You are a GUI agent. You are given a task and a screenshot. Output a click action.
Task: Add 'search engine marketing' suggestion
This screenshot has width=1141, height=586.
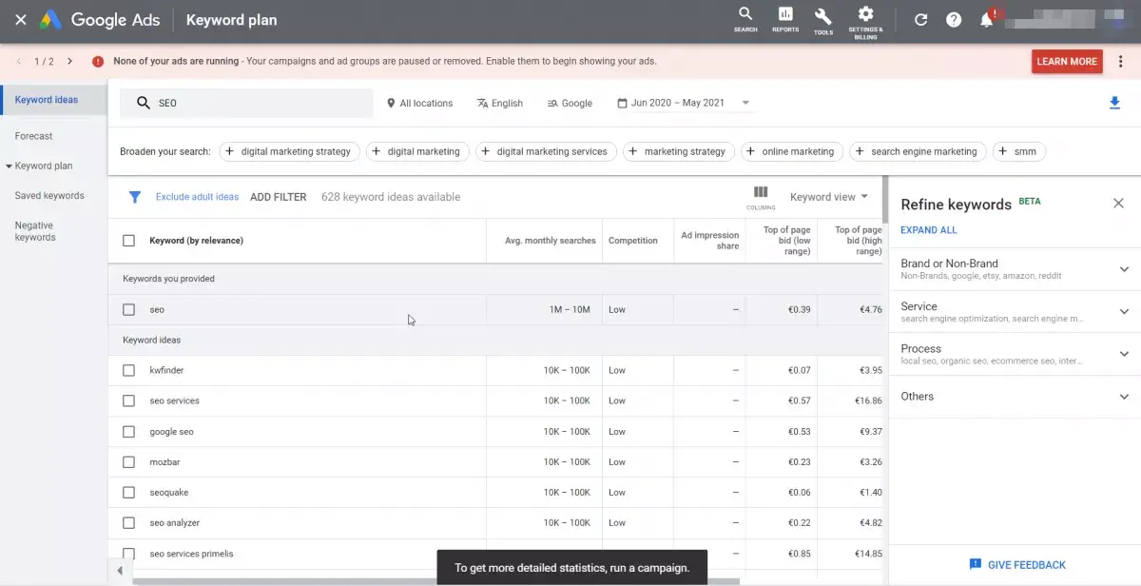point(917,151)
